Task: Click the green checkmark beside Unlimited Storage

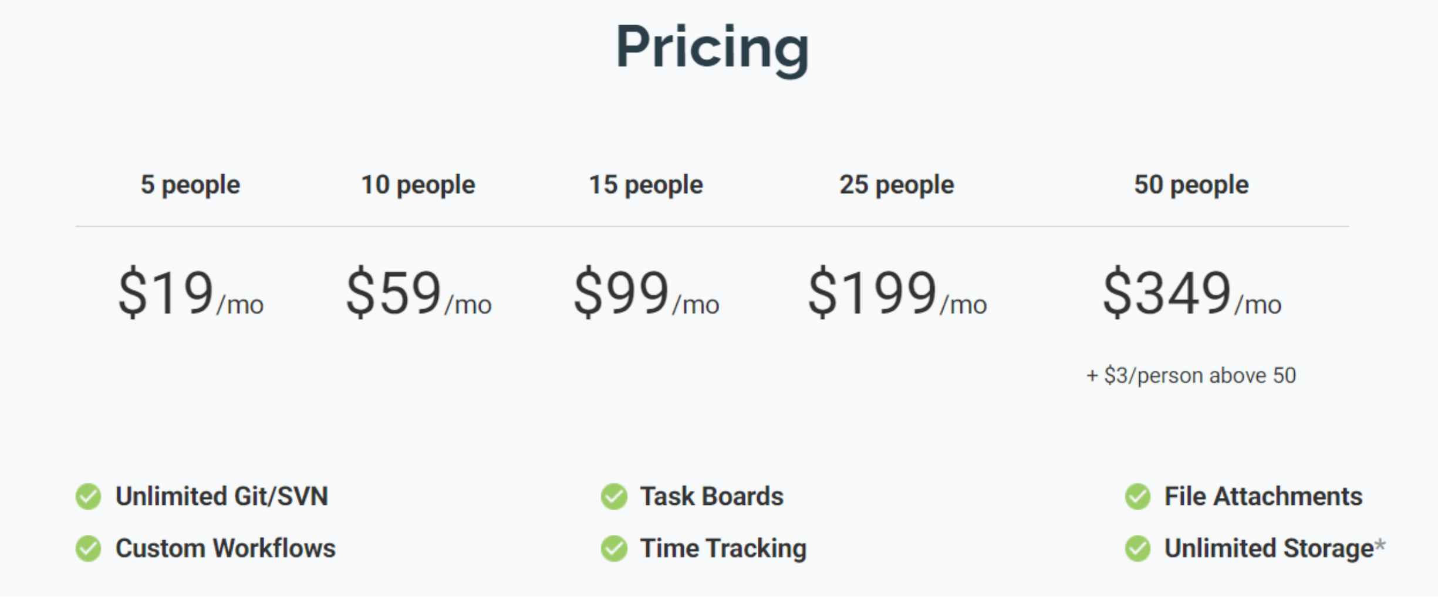Action: pyautogui.click(x=1138, y=548)
